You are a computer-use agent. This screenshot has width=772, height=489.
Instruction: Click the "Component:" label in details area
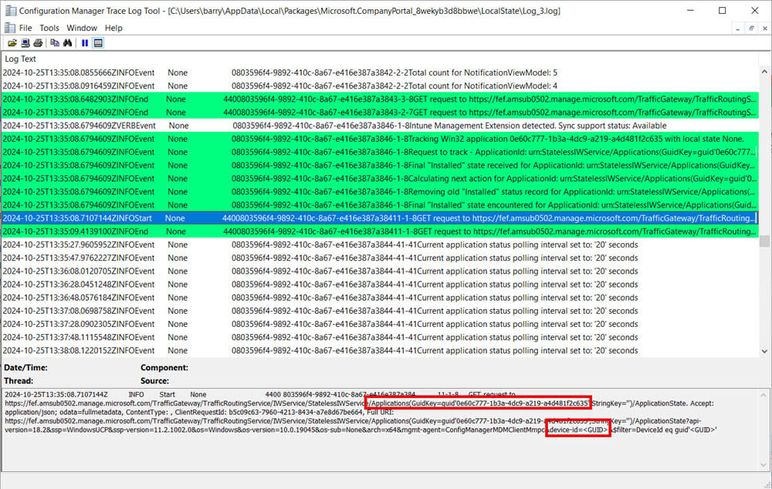(x=164, y=368)
